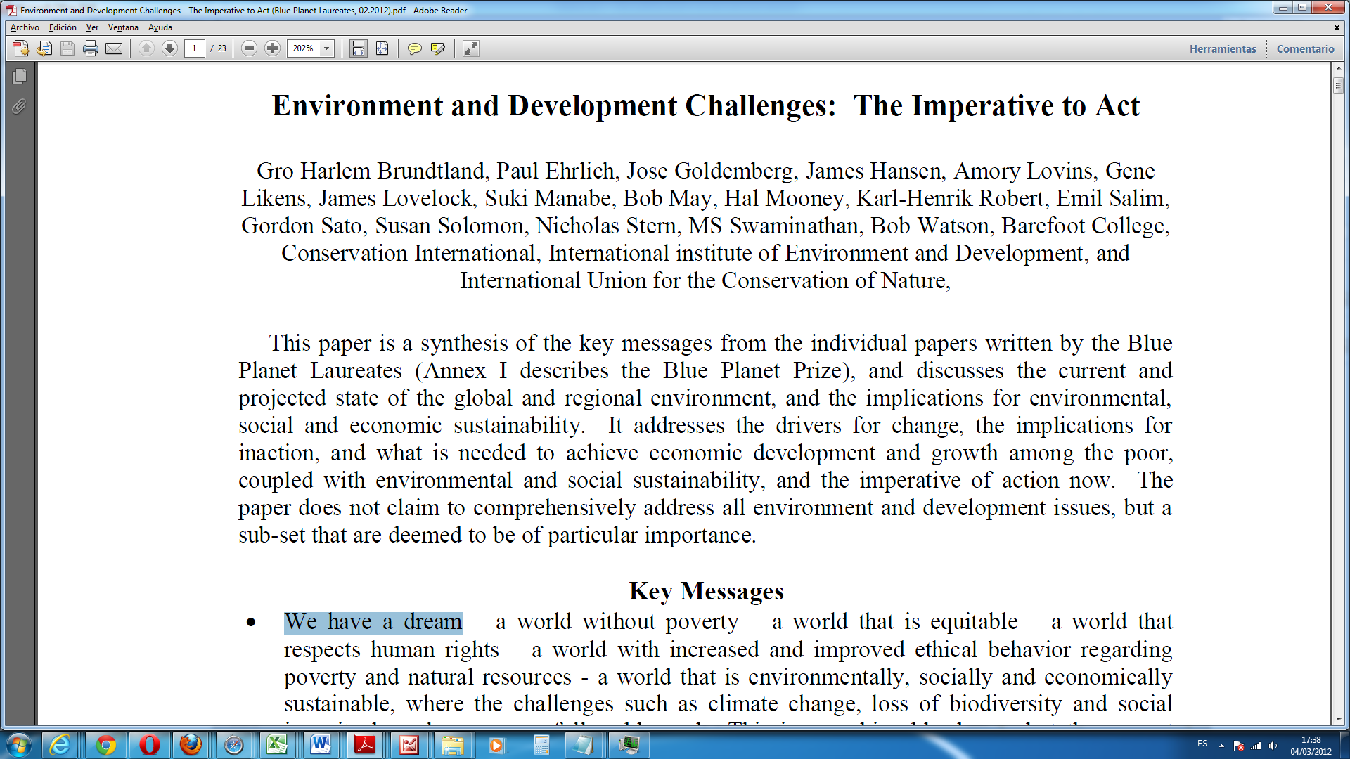The width and height of the screenshot is (1350, 759).
Task: Click the Create PDF online icon
Action: point(21,48)
